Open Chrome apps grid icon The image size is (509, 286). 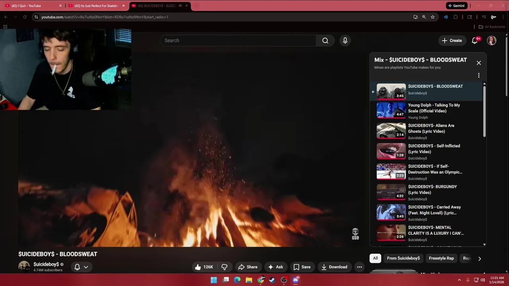[5, 27]
